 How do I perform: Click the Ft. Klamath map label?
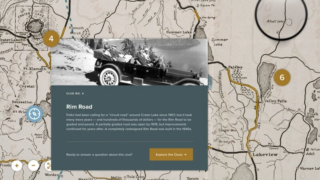[x=35, y=69]
